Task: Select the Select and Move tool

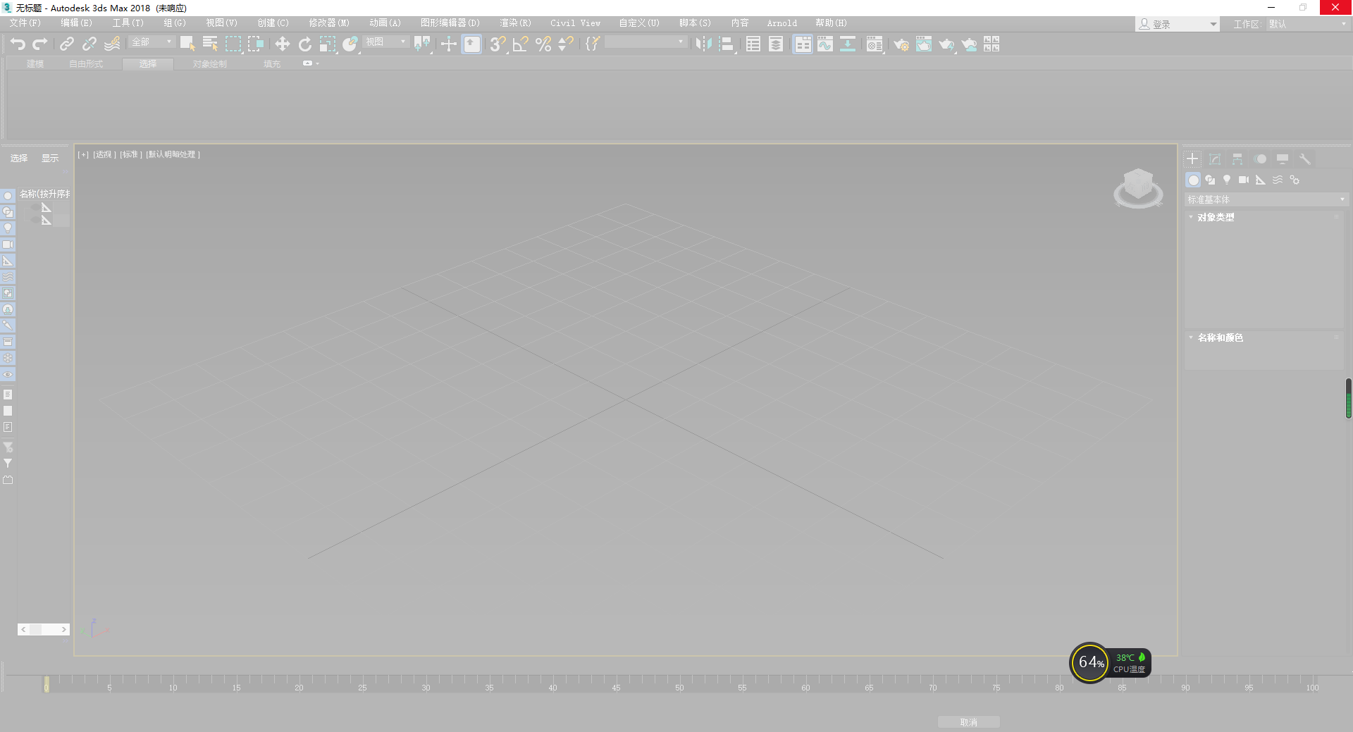Action: (x=282, y=44)
